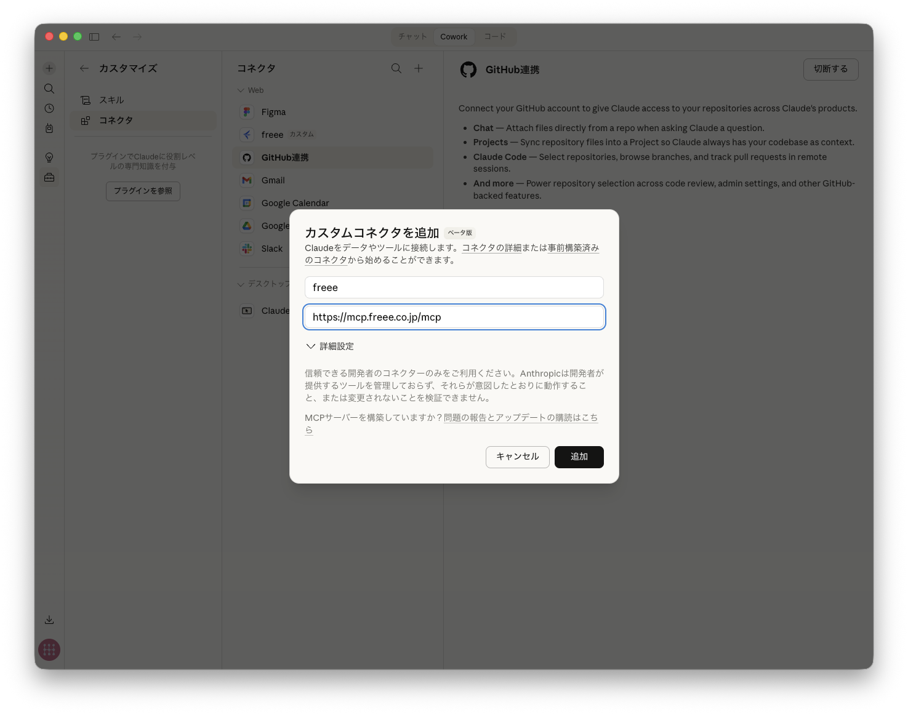Click the Gmail connector icon

coord(247,180)
